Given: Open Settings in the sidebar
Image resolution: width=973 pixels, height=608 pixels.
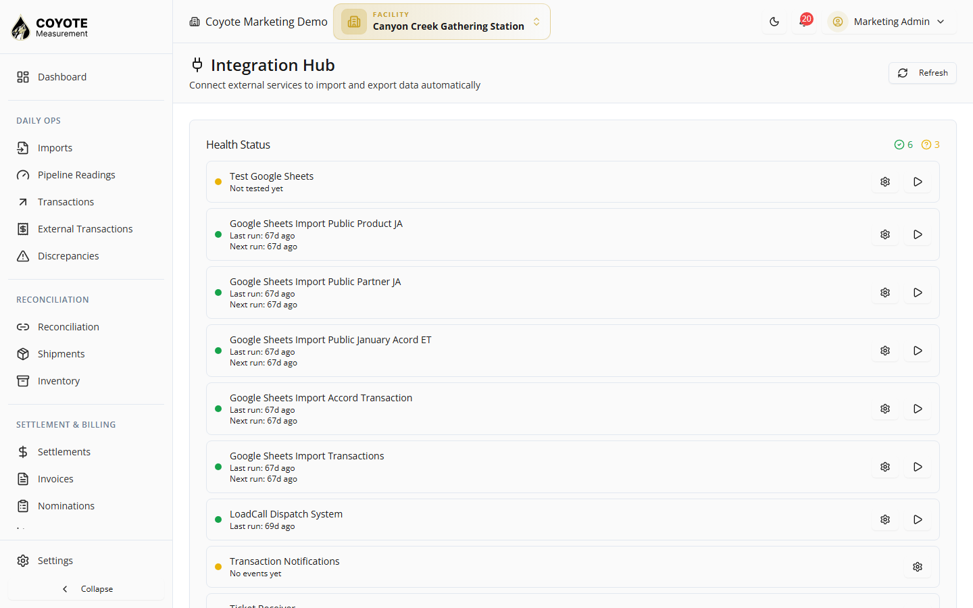Looking at the screenshot, I should (86, 561).
